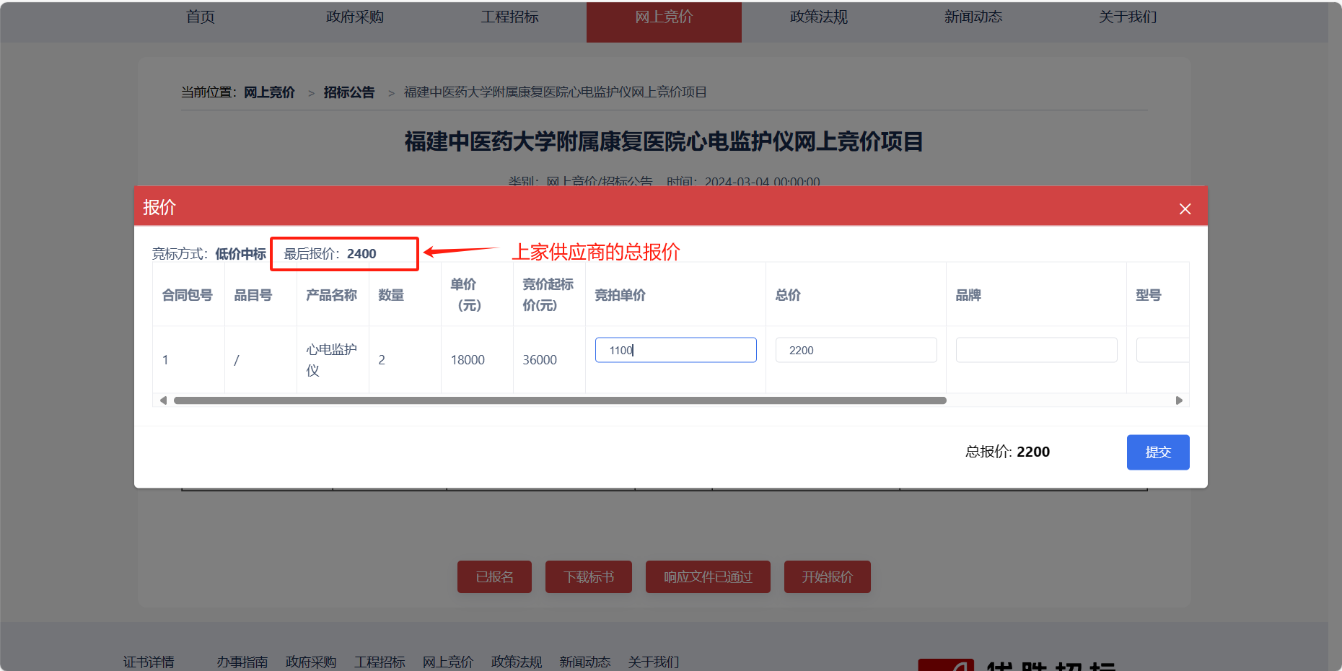Open the 办事指南 footer link
1342x671 pixels.
pos(242,662)
